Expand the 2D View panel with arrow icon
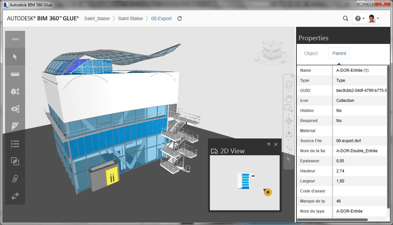The image size is (393, 225). (x=269, y=144)
